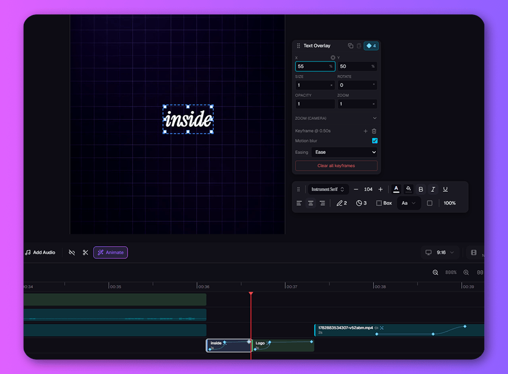This screenshot has width=508, height=374.
Task: Focus the Y position field
Action: tap(357, 66)
